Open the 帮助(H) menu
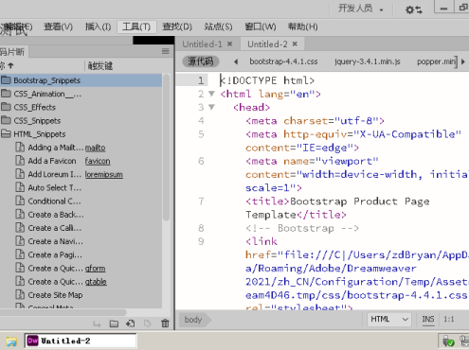 tap(302, 26)
